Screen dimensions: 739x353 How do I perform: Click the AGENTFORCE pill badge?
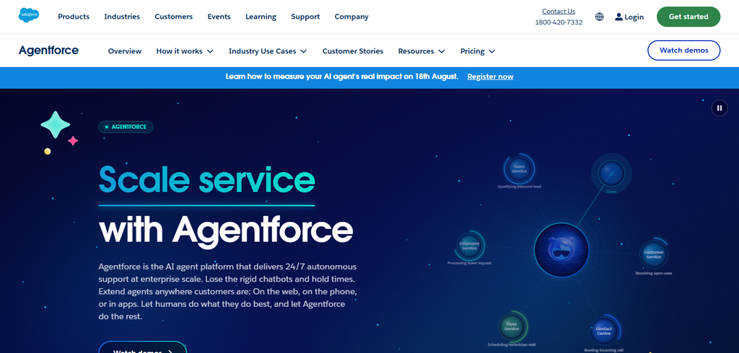point(126,127)
